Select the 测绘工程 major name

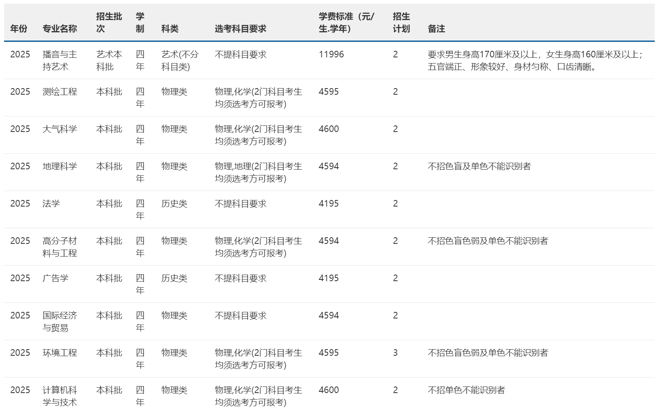pos(60,92)
